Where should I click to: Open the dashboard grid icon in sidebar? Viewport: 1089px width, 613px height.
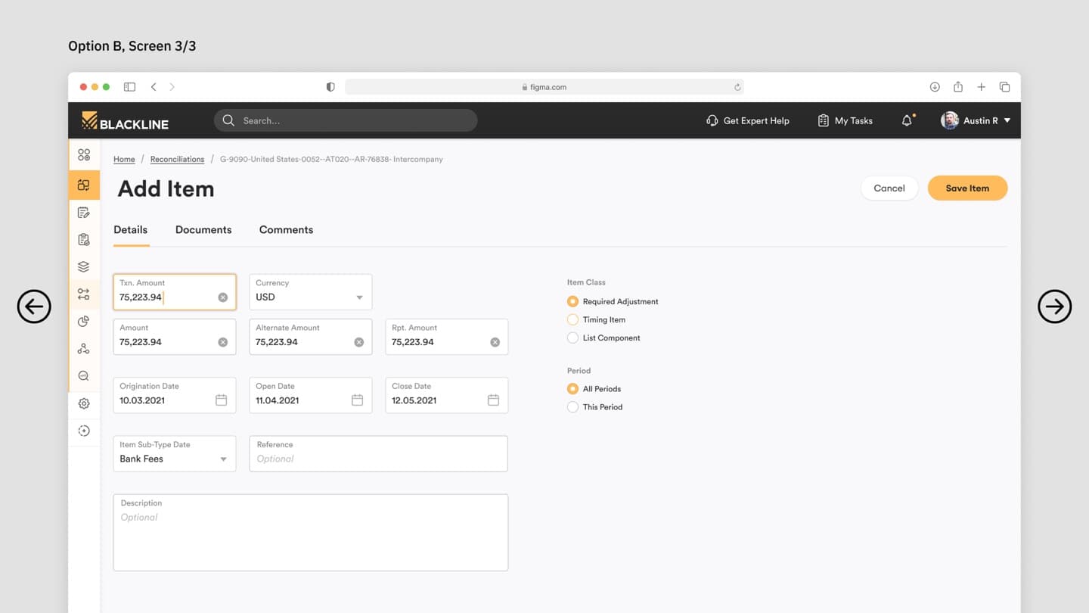pyautogui.click(x=84, y=154)
